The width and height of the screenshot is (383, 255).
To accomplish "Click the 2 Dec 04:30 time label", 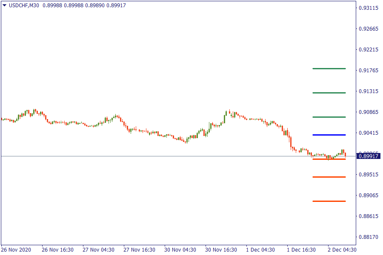I will pos(342,249).
